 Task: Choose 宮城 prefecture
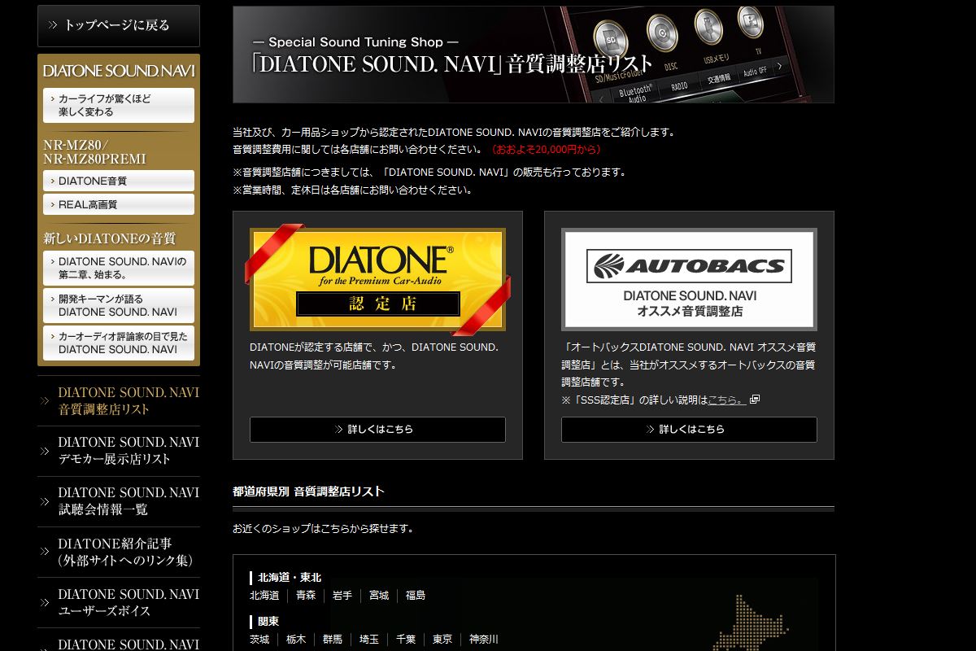click(379, 596)
